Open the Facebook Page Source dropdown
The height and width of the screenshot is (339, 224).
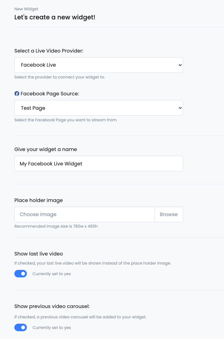pyautogui.click(x=99, y=108)
